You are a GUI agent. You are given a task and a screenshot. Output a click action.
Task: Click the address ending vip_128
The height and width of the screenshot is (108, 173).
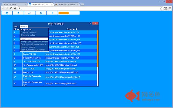coord(63,54)
